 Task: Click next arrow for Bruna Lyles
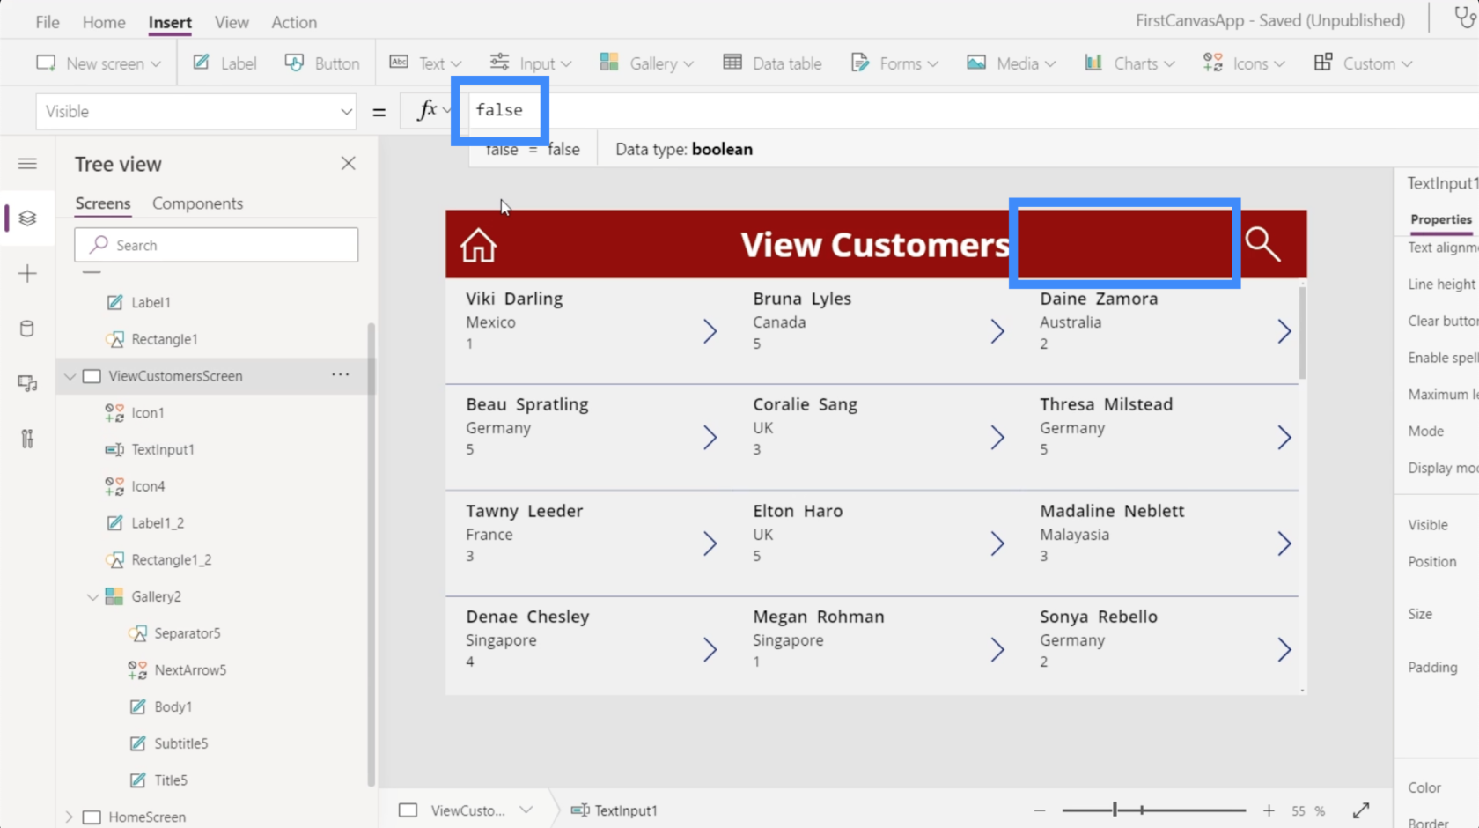pyautogui.click(x=997, y=331)
